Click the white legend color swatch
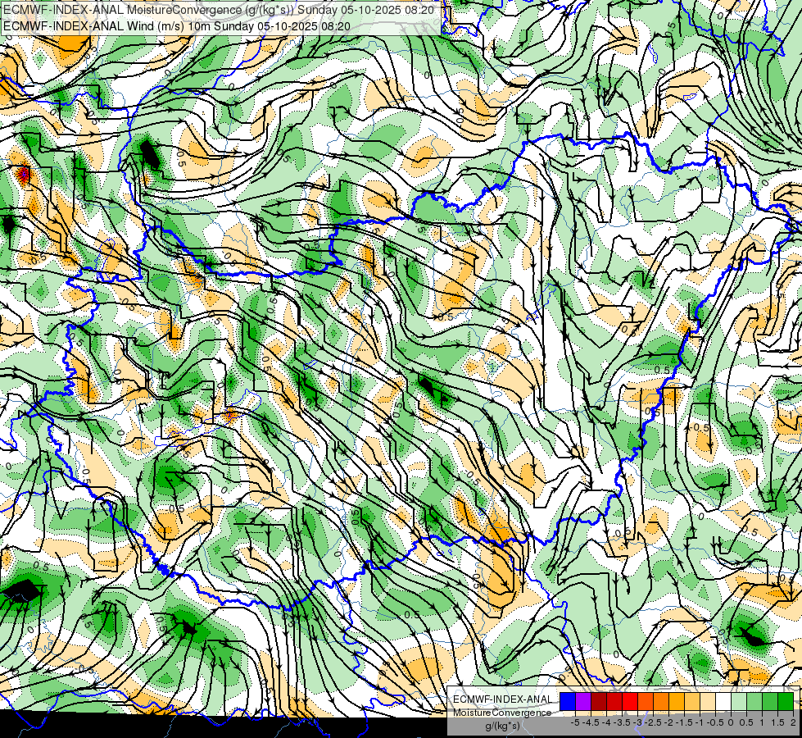Screen dimensions: 802x738 723,701
